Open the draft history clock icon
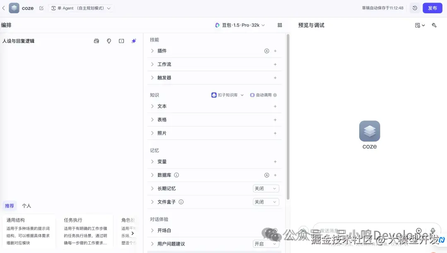The height and width of the screenshot is (253, 447). (415, 8)
